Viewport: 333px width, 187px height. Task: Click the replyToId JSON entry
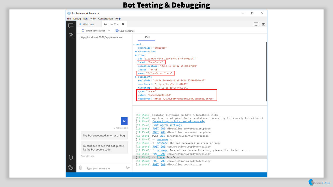pyautogui.click(x=172, y=81)
